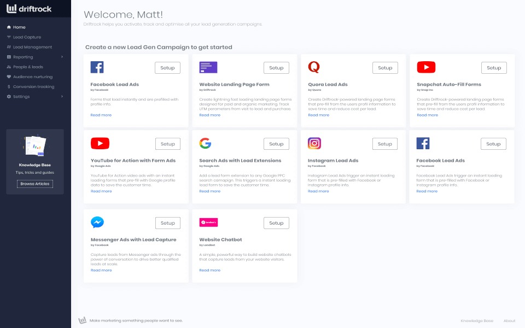
Task: Read more about Instagram Lead Ads
Action: click(x=318, y=191)
